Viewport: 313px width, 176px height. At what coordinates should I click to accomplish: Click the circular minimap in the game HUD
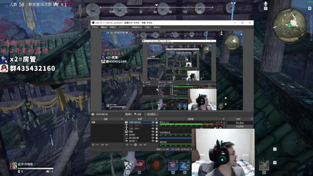point(289,25)
